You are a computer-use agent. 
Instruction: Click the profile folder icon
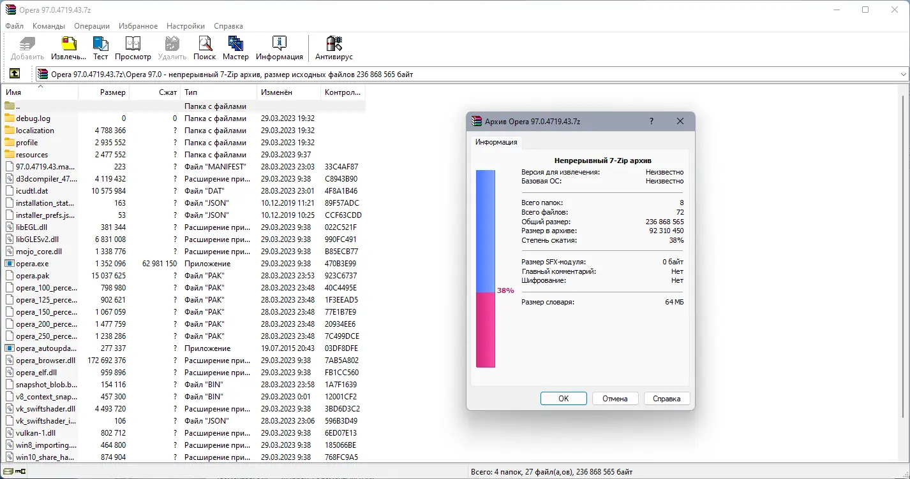pos(10,142)
